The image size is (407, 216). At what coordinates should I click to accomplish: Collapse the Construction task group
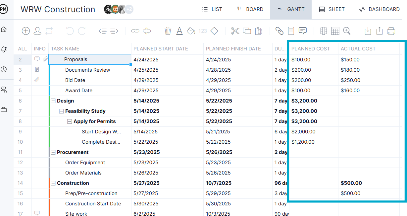tap(53, 183)
